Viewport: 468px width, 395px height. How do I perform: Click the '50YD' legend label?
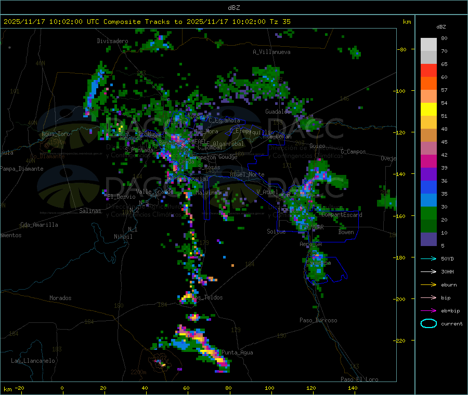tap(447, 258)
